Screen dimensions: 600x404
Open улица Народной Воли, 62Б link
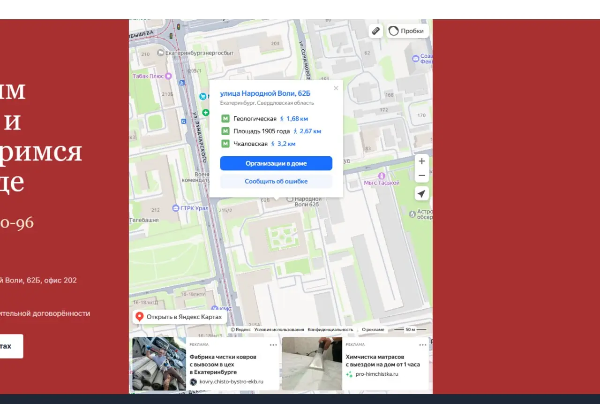click(265, 93)
